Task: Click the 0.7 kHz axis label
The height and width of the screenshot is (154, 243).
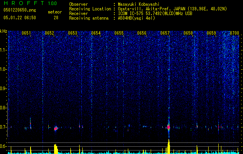Action: tap(3, 127)
